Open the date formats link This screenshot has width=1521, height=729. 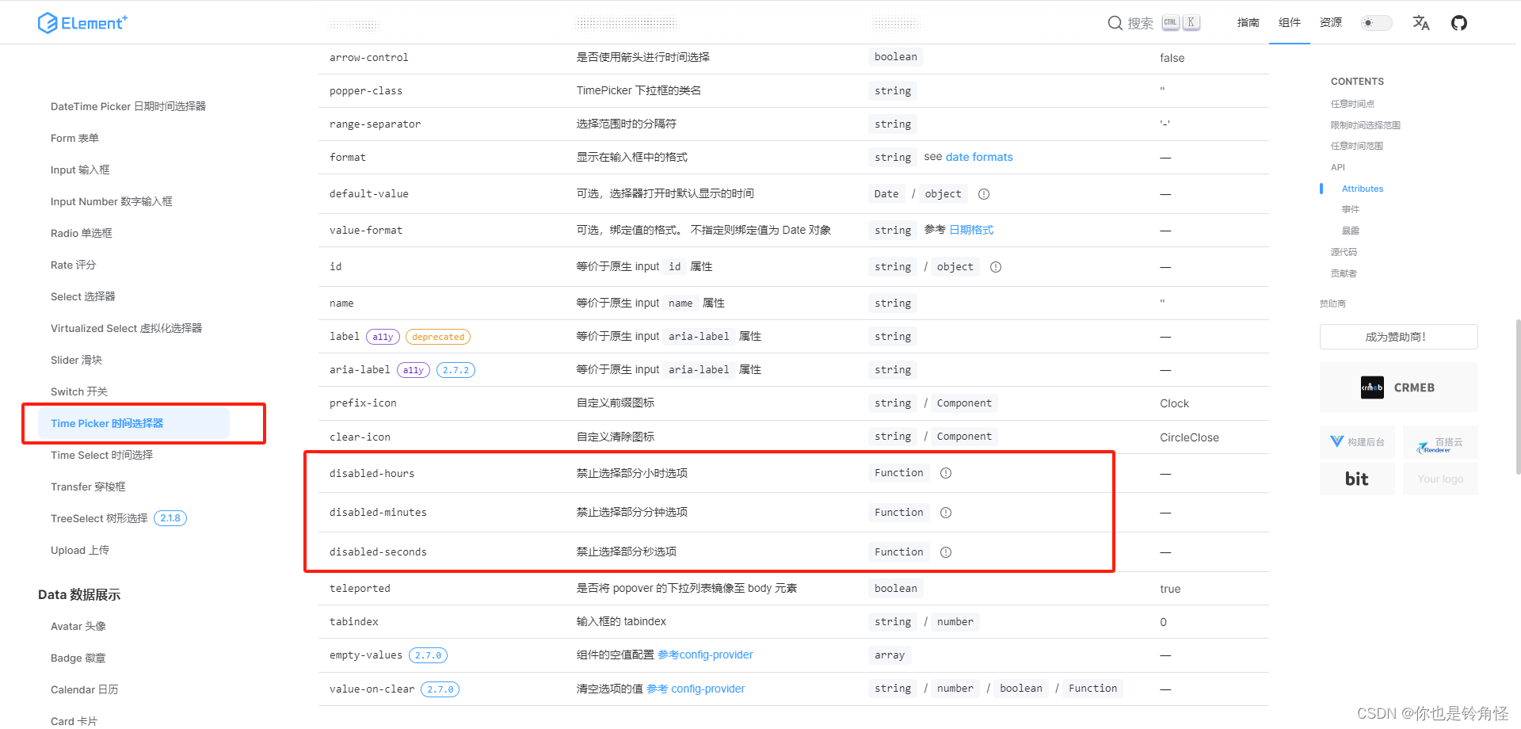pos(979,157)
